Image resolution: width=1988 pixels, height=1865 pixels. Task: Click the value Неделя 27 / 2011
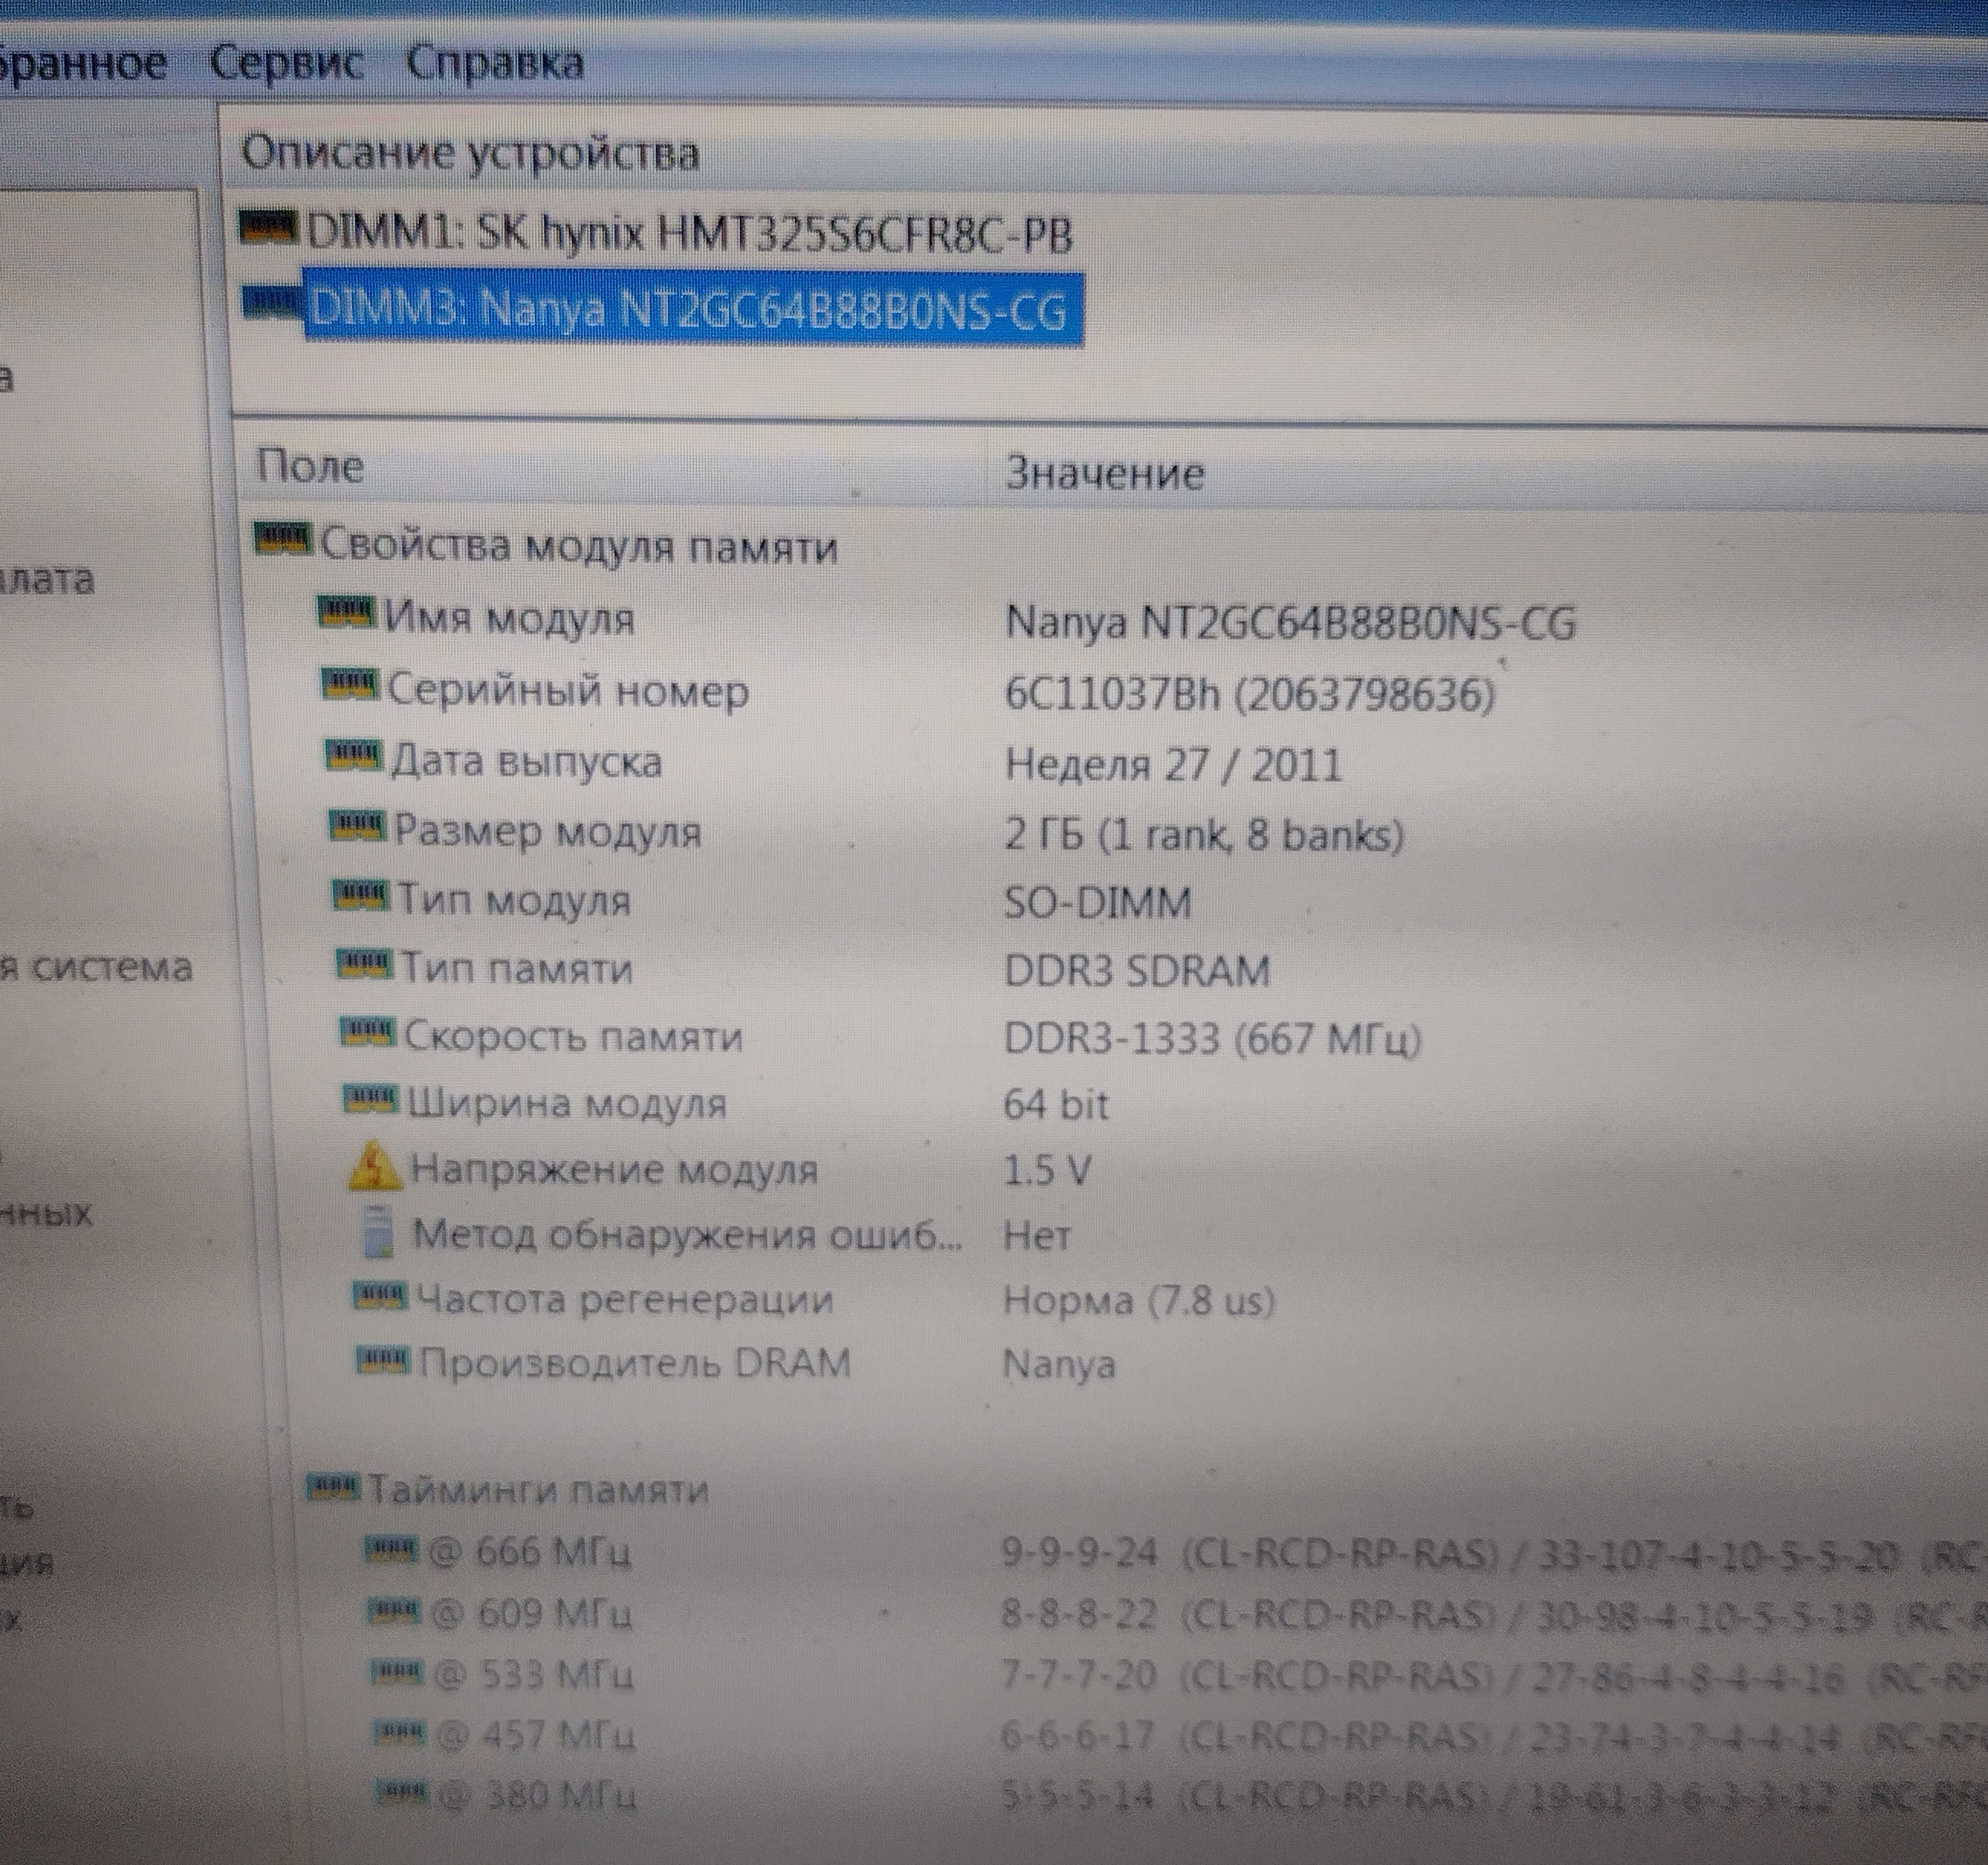tap(1172, 766)
